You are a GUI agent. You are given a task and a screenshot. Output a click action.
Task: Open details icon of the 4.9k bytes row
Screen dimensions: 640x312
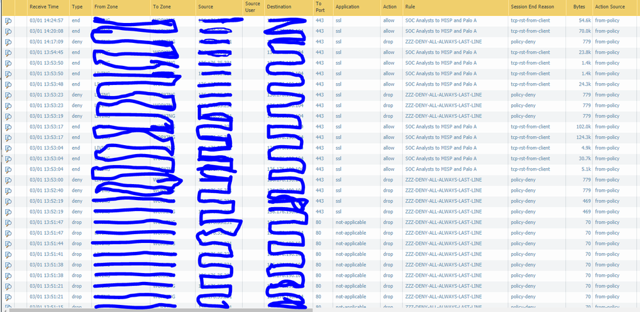8,148
